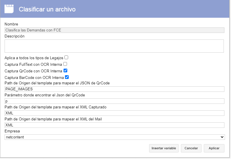
Task: Select the PAGE_IMAGES path field
Action: tap(114, 89)
